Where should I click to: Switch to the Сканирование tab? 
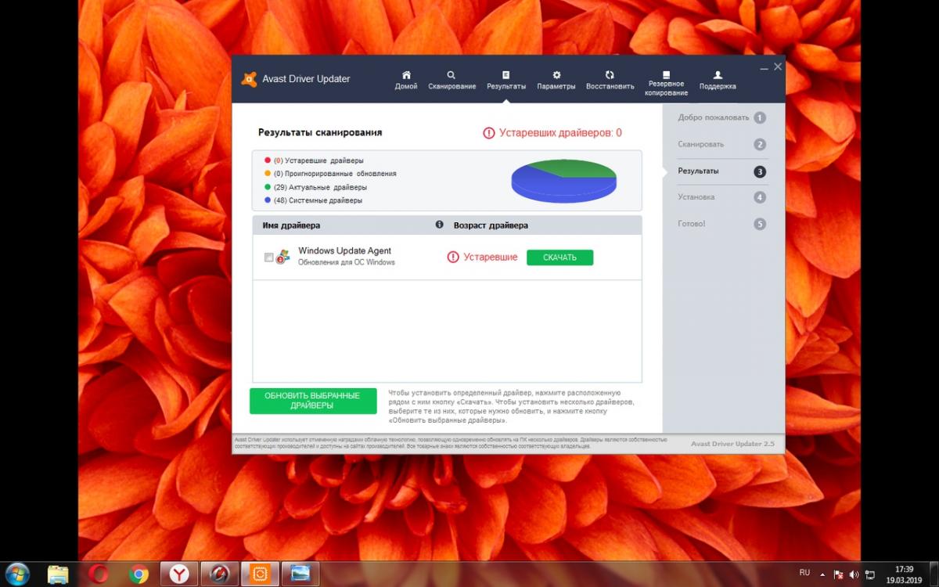coord(452,80)
